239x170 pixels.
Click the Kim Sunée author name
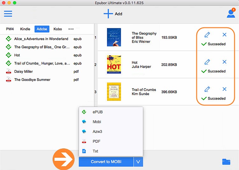pos(141,94)
